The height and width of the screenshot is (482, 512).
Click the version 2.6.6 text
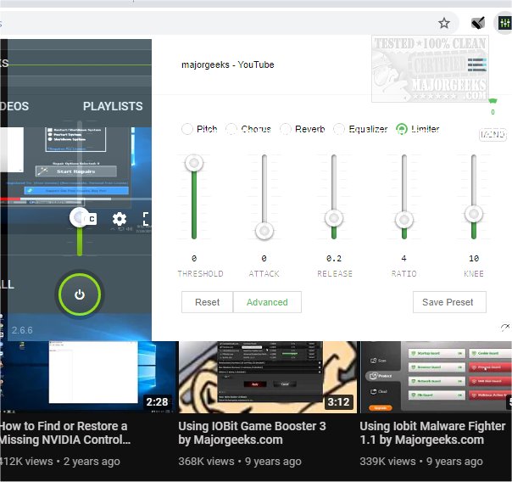pos(22,330)
